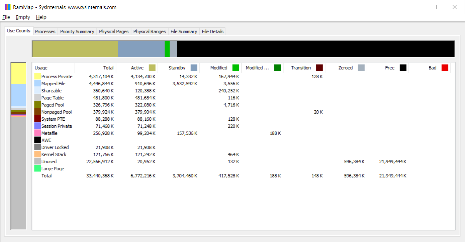Switch to the Physical Ranges tab

pos(150,31)
